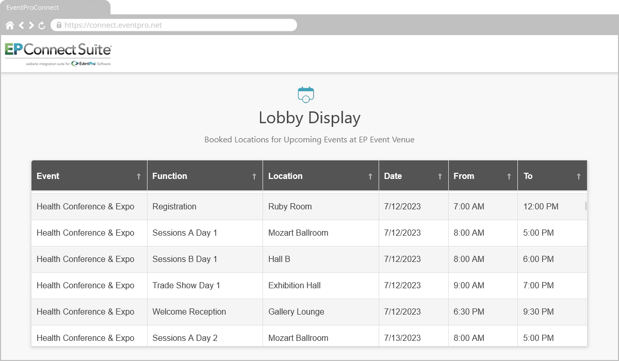Reload the page with the refresh icon
This screenshot has width=619, height=361.
(42, 25)
